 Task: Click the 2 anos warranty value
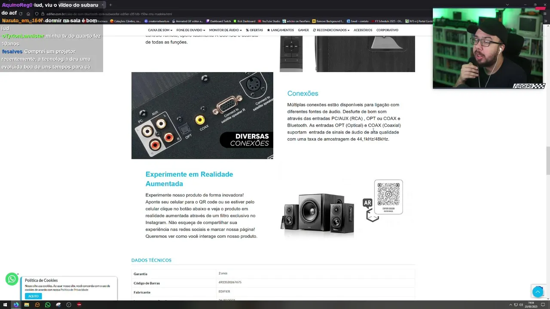coord(223,273)
